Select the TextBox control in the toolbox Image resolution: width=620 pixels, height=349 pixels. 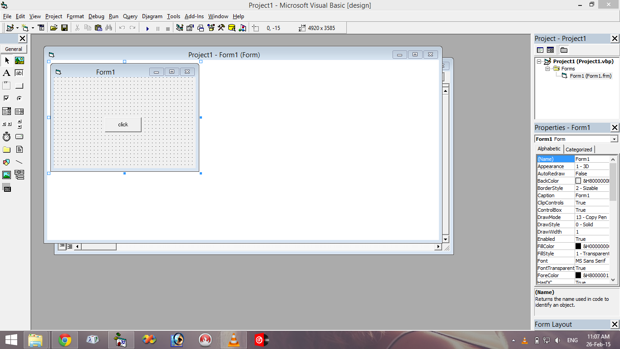[20, 73]
